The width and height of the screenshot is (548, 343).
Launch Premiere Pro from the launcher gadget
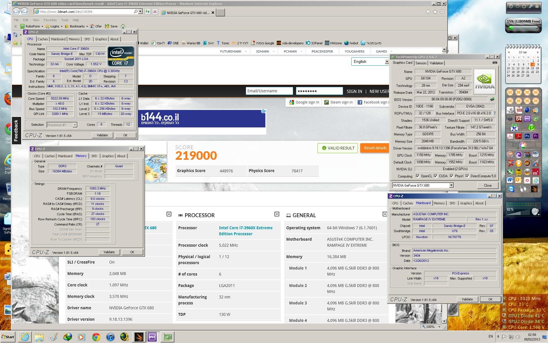536,136
